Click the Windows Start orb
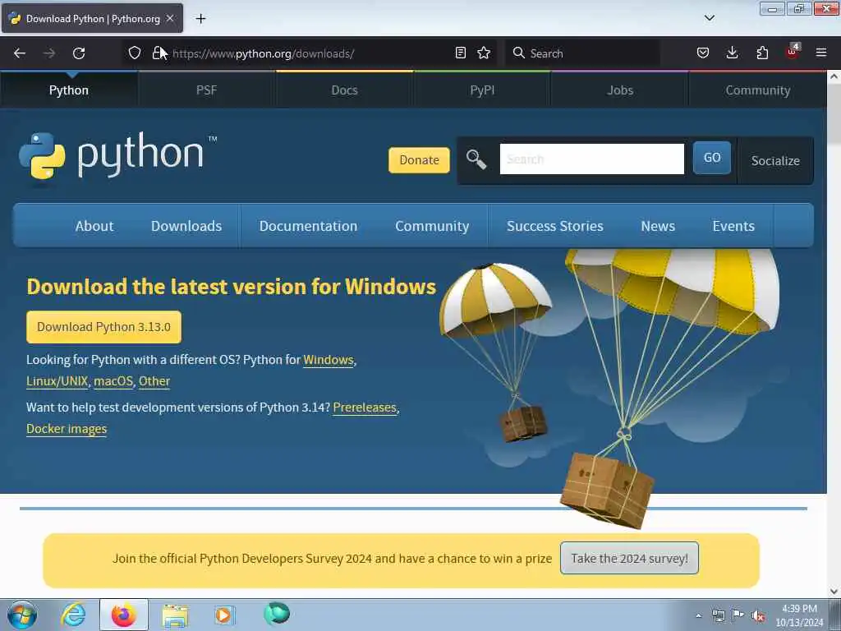Viewport: 841px width, 631px height. click(x=22, y=615)
